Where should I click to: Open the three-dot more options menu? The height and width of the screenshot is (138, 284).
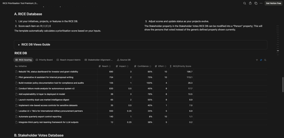261,3
